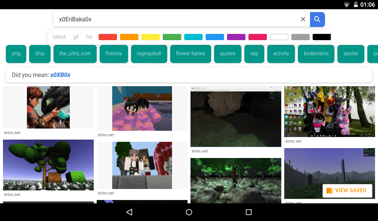
Task: Choose the sep tag chip
Action: click(x=254, y=54)
